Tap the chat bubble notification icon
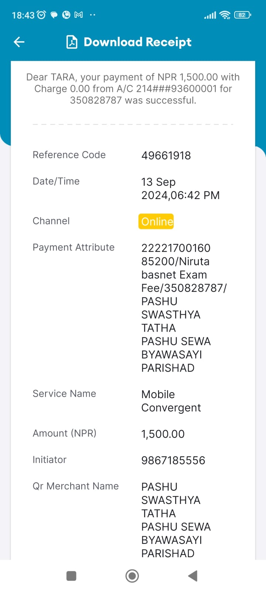 tap(54, 15)
